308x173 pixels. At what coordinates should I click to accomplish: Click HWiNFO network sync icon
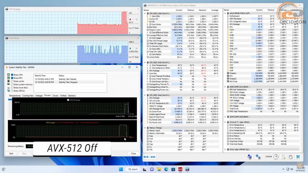(258, 157)
